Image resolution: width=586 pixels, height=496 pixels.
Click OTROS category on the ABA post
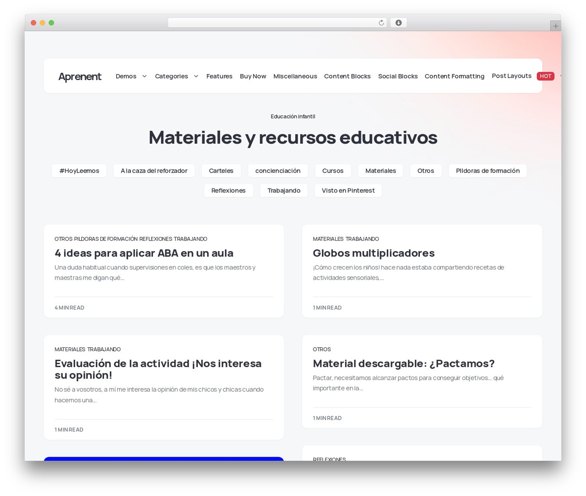(x=64, y=239)
